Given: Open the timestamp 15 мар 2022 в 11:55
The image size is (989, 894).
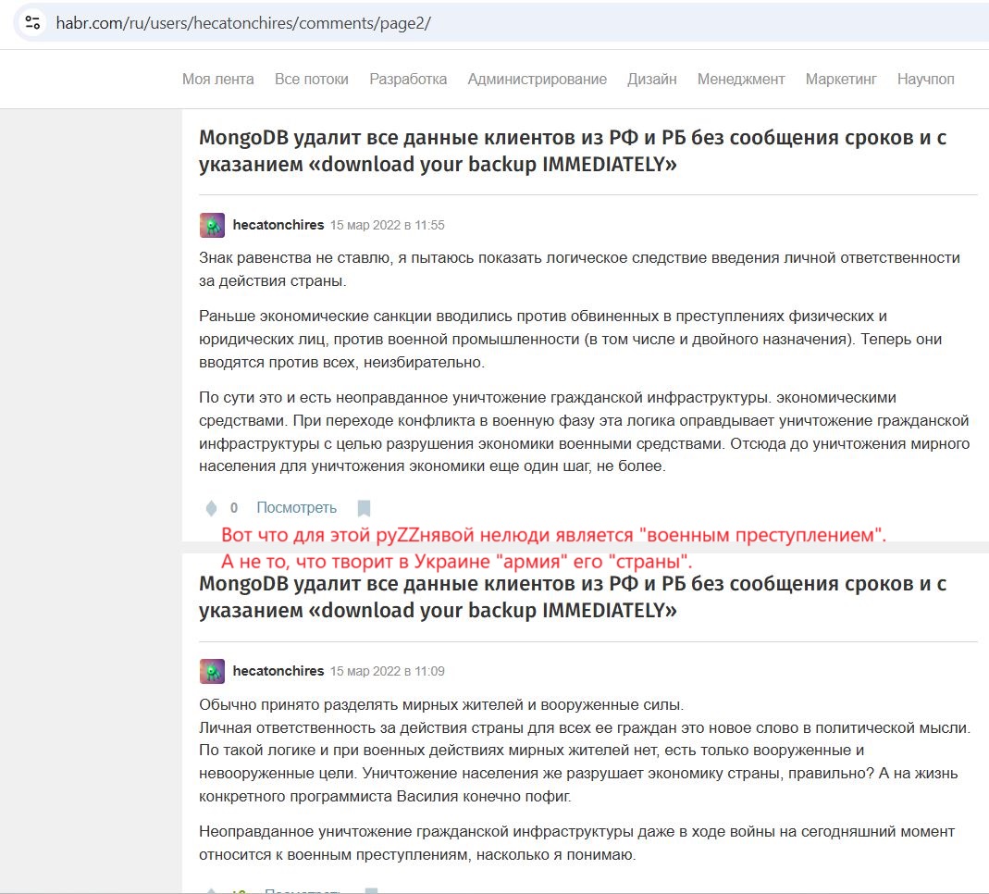Looking at the screenshot, I should click(x=388, y=225).
